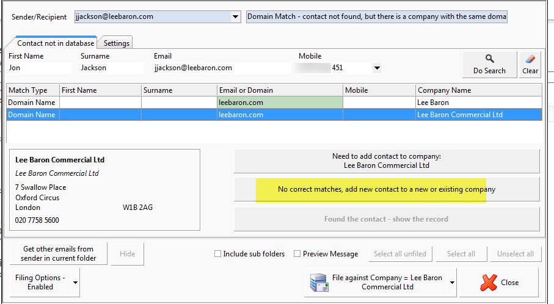Screen dimensions: 554x304
Task: Select the Contact not in database tab
Action: click(56, 43)
